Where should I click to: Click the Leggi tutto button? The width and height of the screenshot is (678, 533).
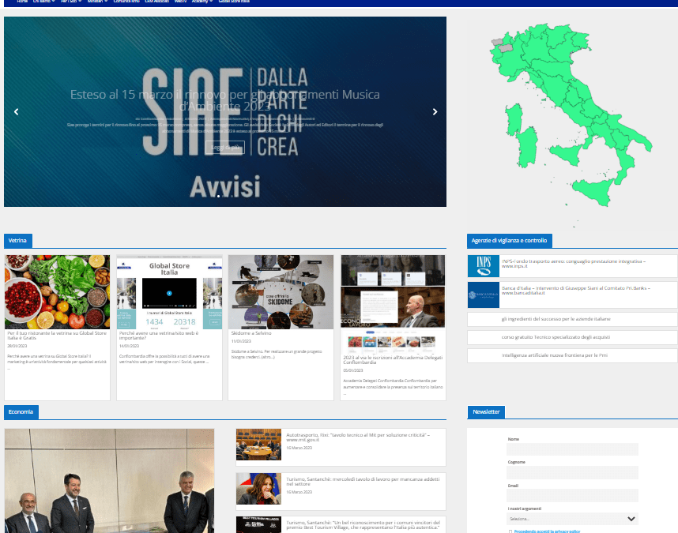(x=225, y=147)
